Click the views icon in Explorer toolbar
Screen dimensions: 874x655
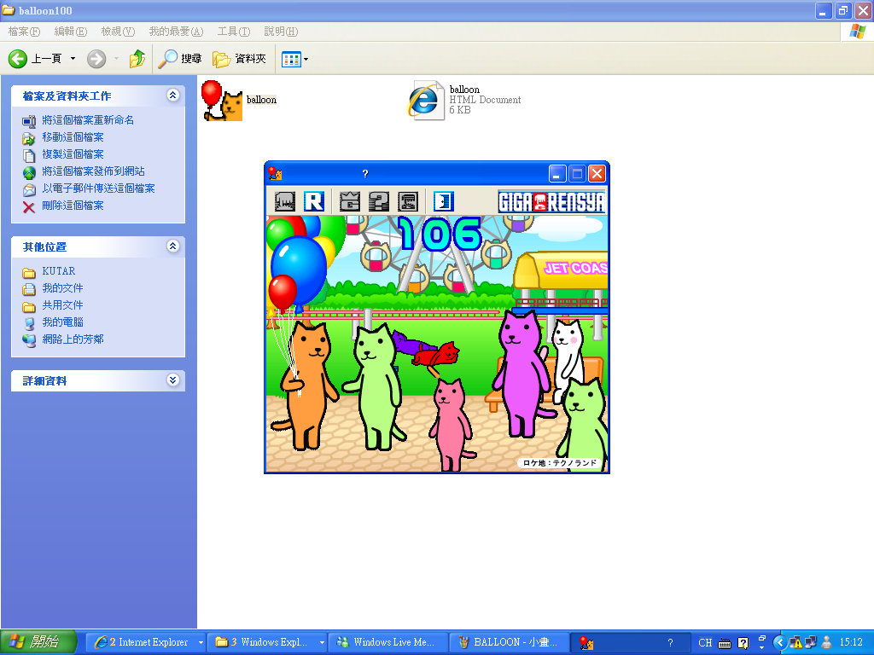[x=291, y=59]
